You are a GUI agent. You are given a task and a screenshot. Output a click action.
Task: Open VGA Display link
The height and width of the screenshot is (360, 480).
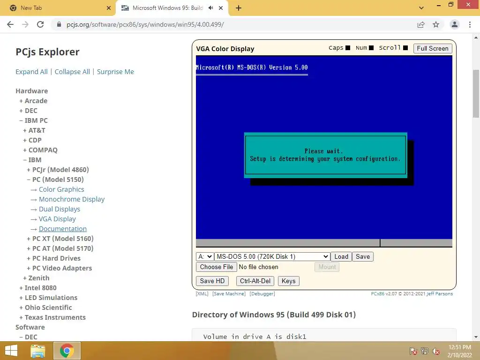(57, 219)
